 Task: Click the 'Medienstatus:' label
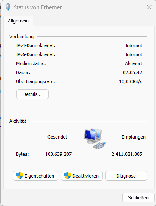pos(31,64)
